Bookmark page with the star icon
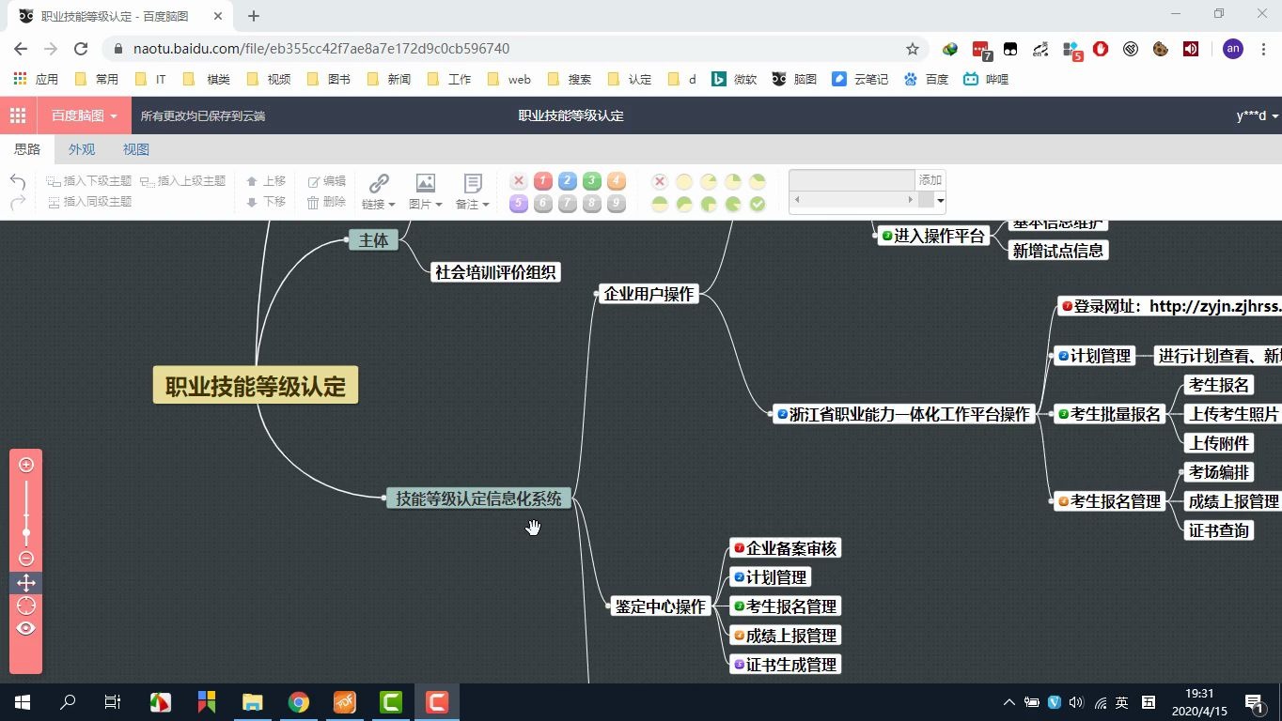 (x=912, y=49)
